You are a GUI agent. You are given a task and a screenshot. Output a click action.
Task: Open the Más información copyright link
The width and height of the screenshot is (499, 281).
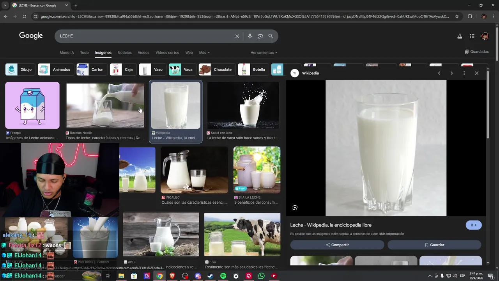coord(391,234)
